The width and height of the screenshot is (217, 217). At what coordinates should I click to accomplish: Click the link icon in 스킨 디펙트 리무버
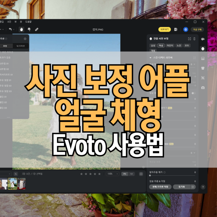[x=194, y=58]
